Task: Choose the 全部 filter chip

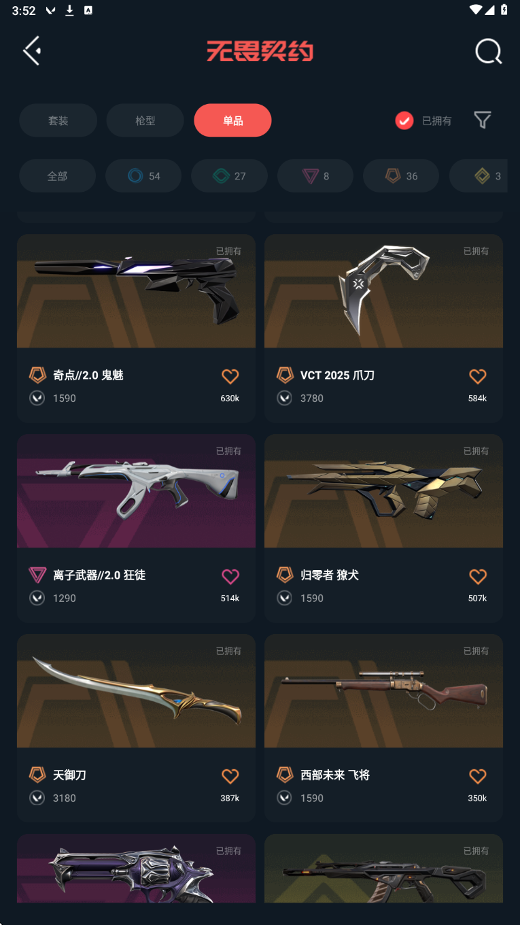Action: pyautogui.click(x=57, y=176)
